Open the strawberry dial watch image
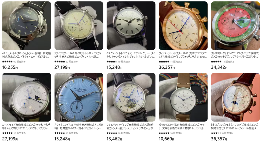Viewport: 261px width, 144px height. pyautogui.click(x=235, y=26)
